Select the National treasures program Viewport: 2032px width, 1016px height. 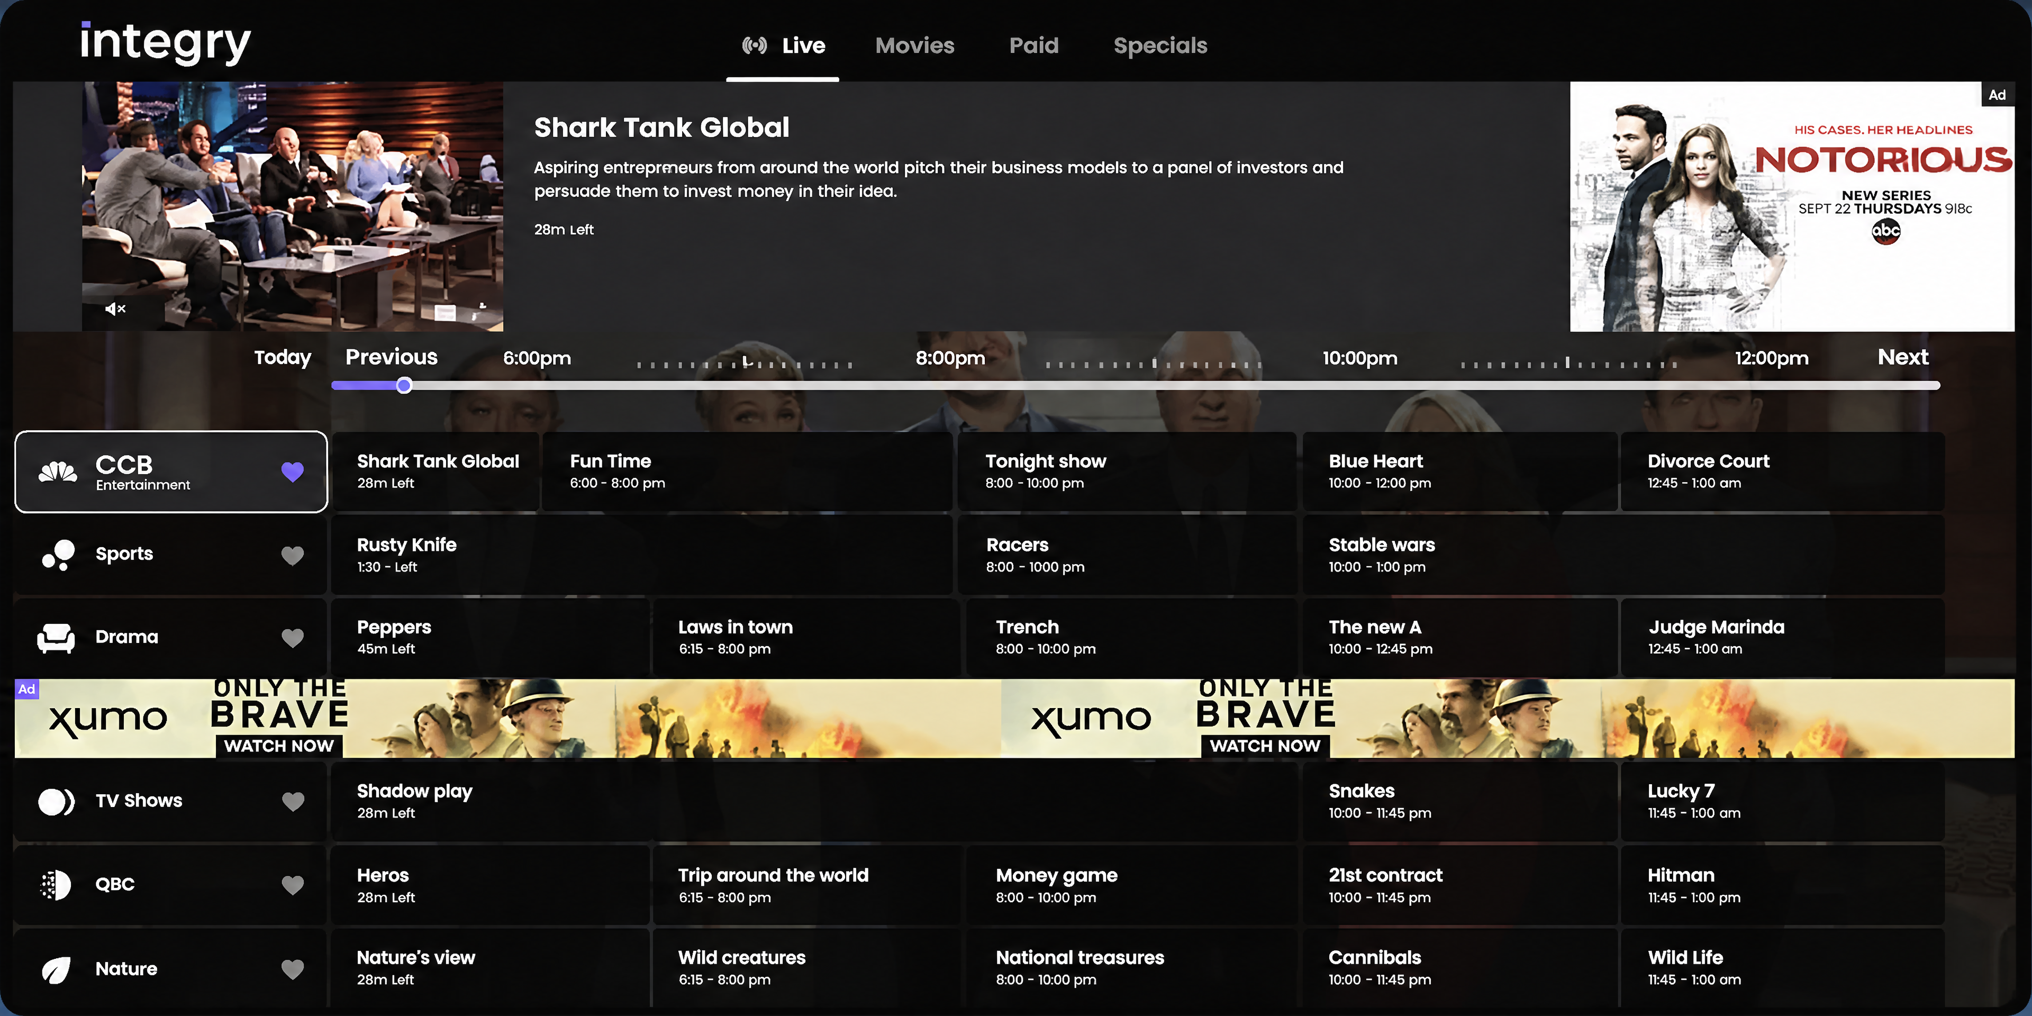tap(1131, 968)
